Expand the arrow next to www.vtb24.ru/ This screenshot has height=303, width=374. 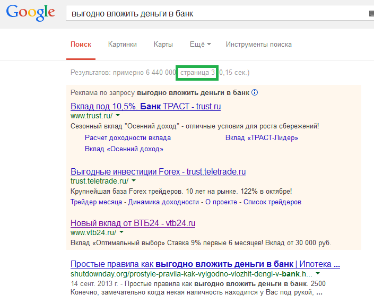click(121, 232)
